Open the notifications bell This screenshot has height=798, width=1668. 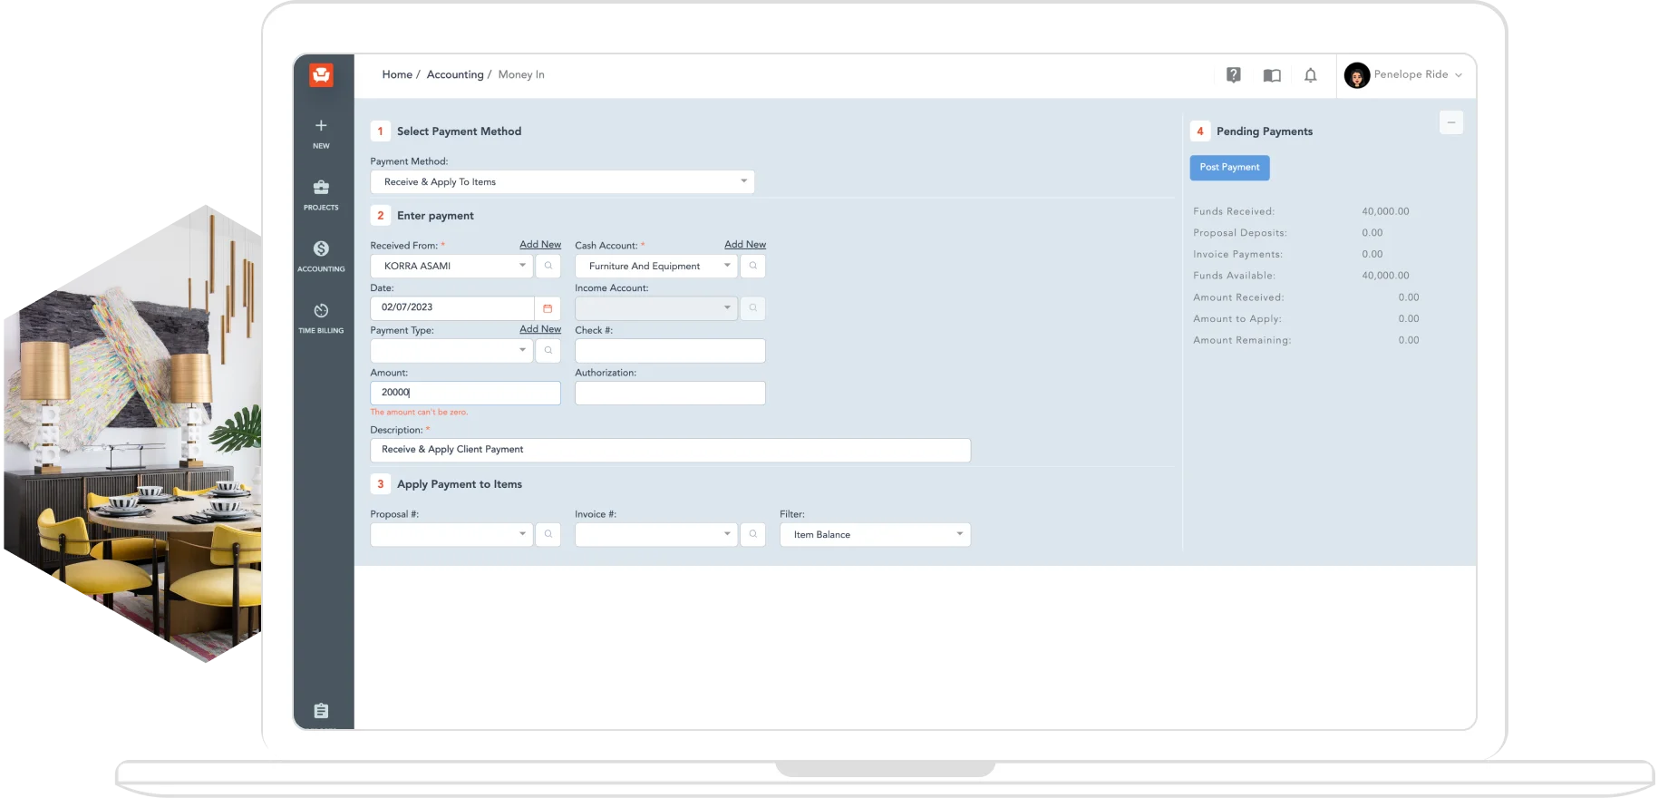click(1311, 75)
